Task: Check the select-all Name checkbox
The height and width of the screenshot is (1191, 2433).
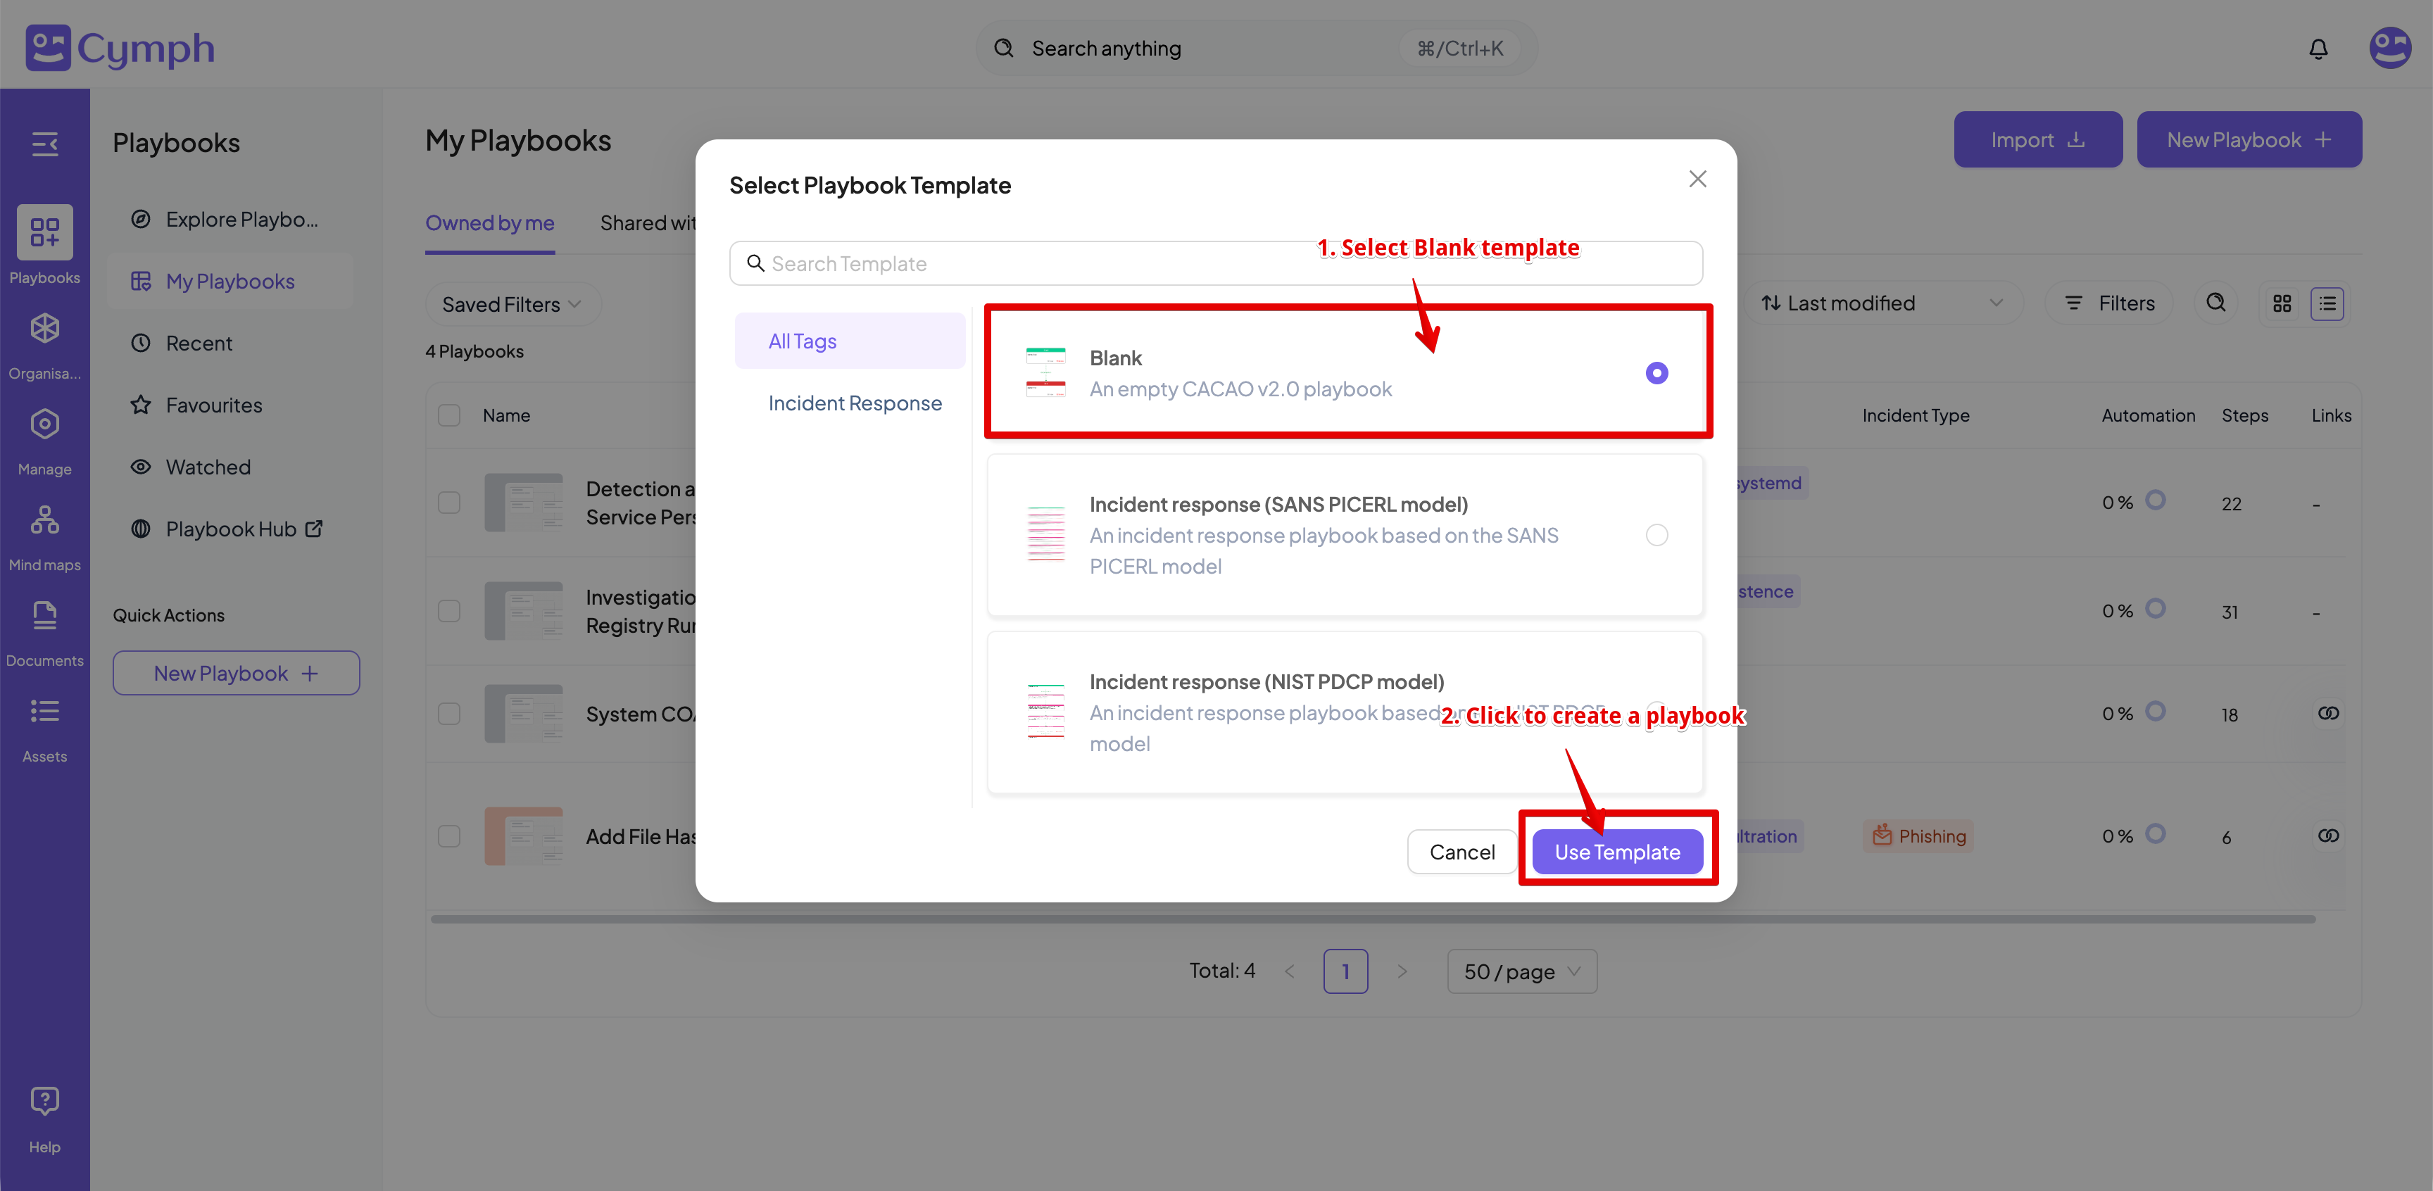Action: coord(450,415)
